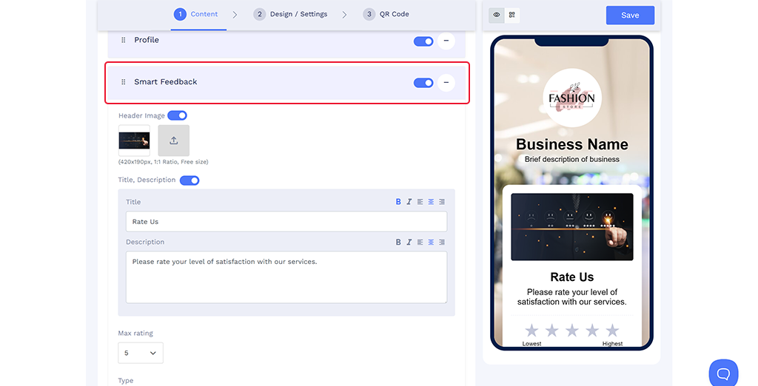Click the Bold icon for Title
Image resolution: width=758 pixels, height=386 pixels.
coord(398,202)
